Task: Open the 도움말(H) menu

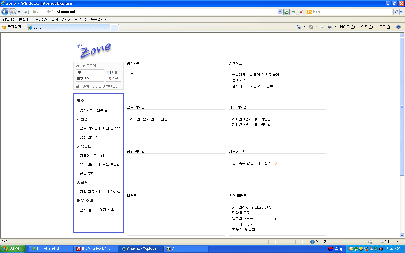Action: coord(98,19)
